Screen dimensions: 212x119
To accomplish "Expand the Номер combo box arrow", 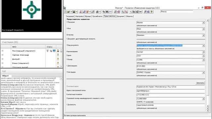I will (203, 60).
